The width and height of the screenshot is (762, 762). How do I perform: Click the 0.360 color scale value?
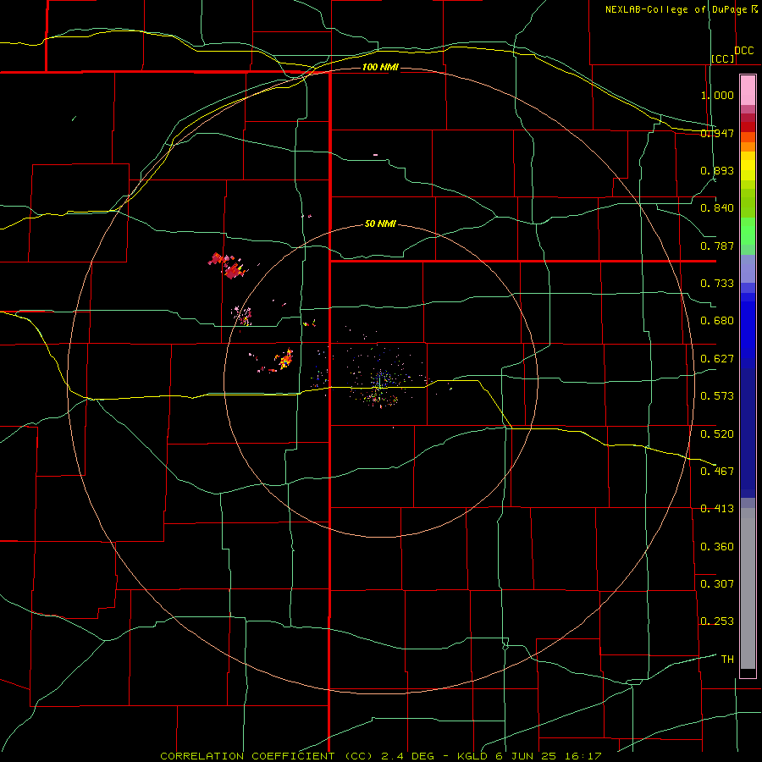(717, 547)
